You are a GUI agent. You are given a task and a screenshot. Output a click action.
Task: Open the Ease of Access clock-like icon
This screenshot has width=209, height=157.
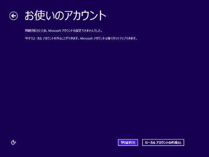point(13,142)
